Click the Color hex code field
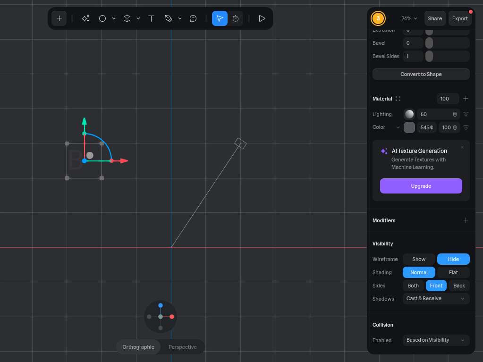The image size is (483, 362). pos(427,127)
